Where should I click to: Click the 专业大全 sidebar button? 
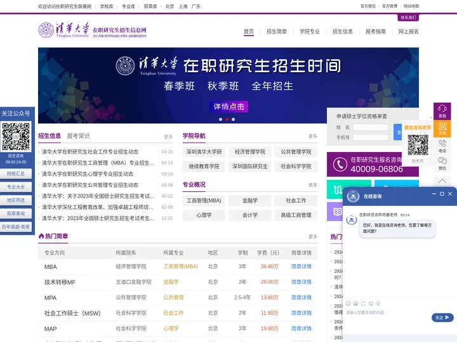pos(16,187)
